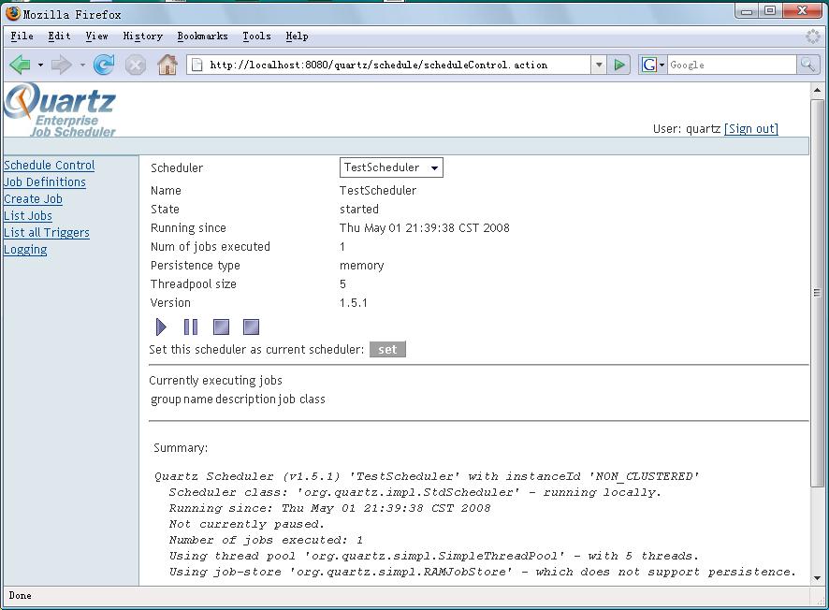
Task: Click the Google search engine icon
Action: click(x=648, y=65)
